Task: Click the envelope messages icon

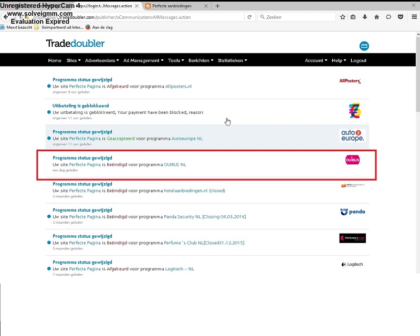Action: click(364, 46)
